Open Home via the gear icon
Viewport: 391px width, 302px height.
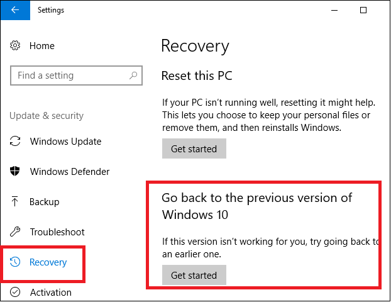(x=15, y=46)
